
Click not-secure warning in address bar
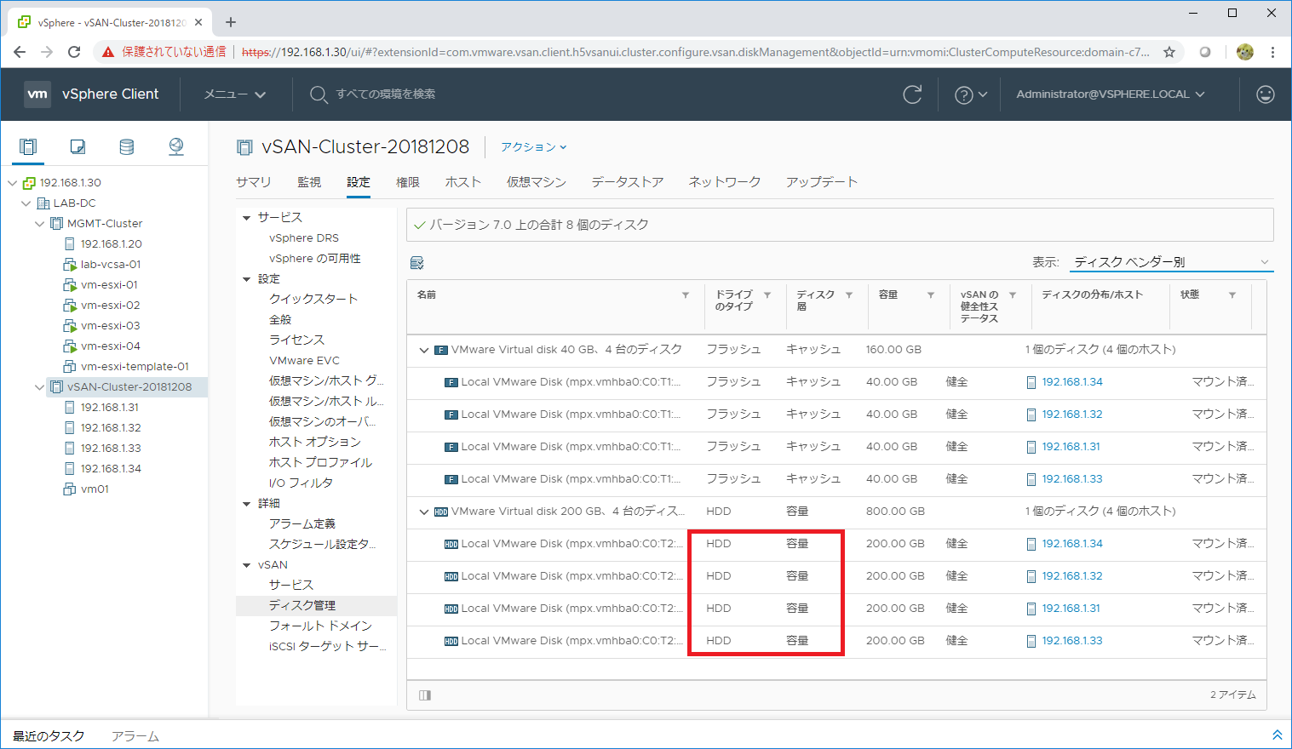[164, 52]
